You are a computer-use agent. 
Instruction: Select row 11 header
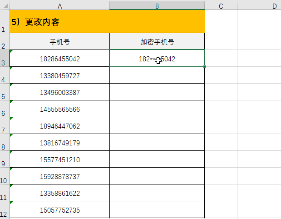5,193
